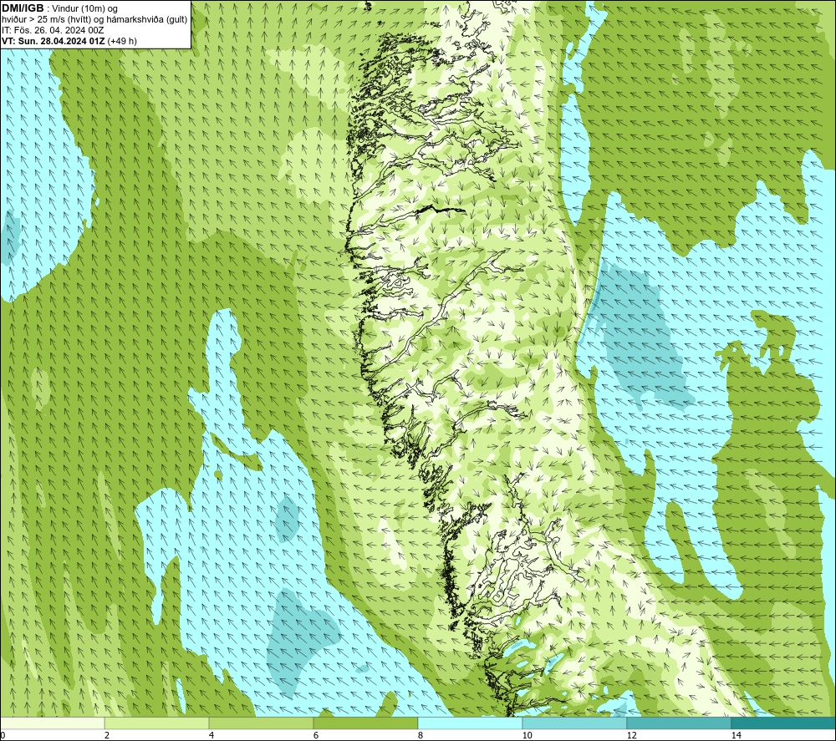Click the pale yellow 0–2 m/s legend swatch
The height and width of the screenshot is (741, 836).
(x=52, y=723)
